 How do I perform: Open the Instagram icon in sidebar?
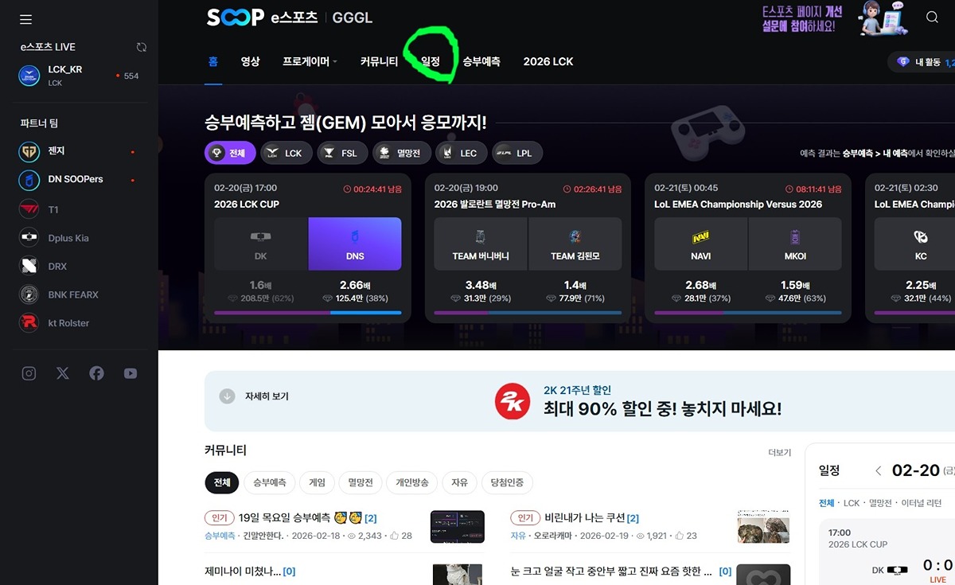pyautogui.click(x=29, y=373)
